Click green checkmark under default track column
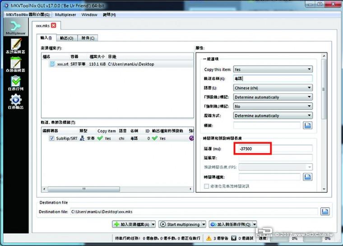 [155, 138]
